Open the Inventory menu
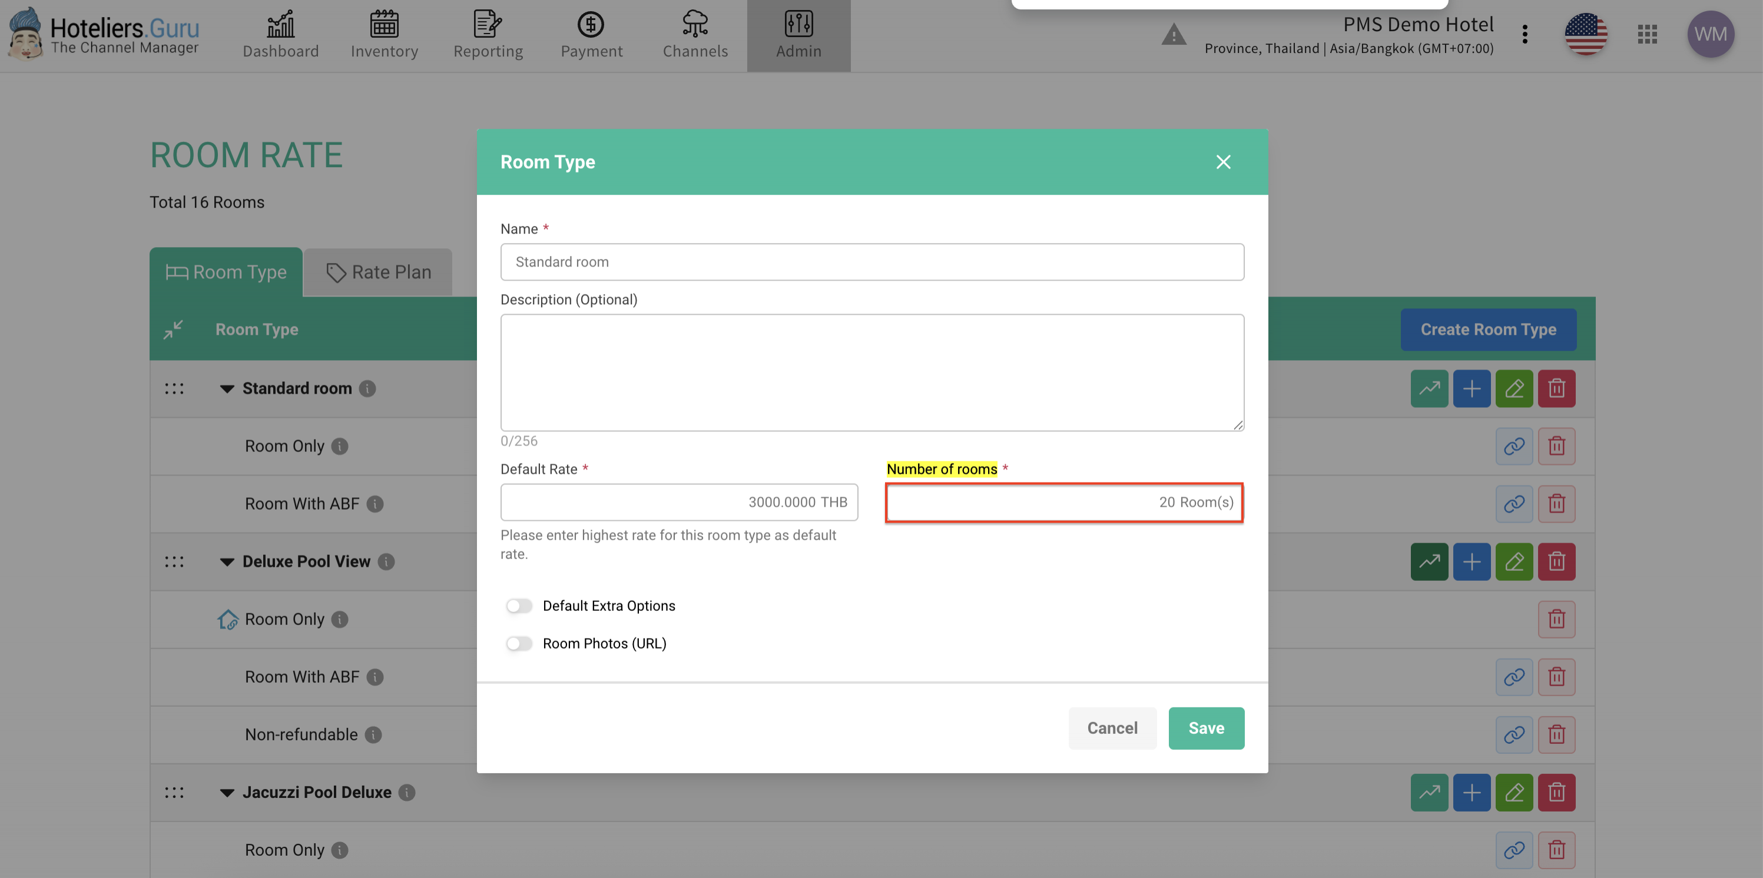This screenshot has height=878, width=1763. point(384,34)
